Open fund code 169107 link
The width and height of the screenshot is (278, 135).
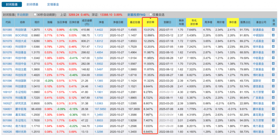click(x=7, y=92)
